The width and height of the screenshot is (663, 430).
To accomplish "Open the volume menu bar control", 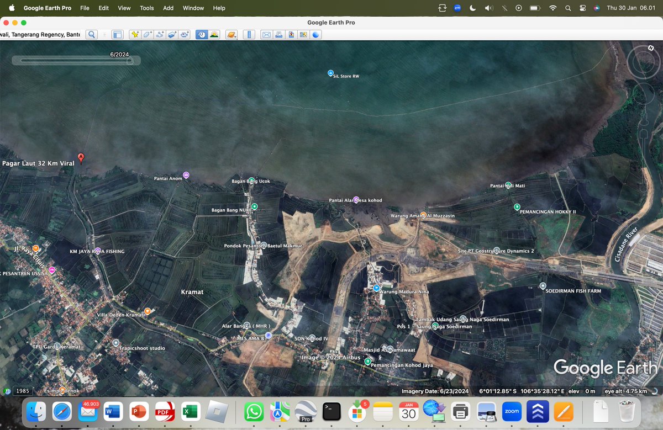I will coord(489,8).
